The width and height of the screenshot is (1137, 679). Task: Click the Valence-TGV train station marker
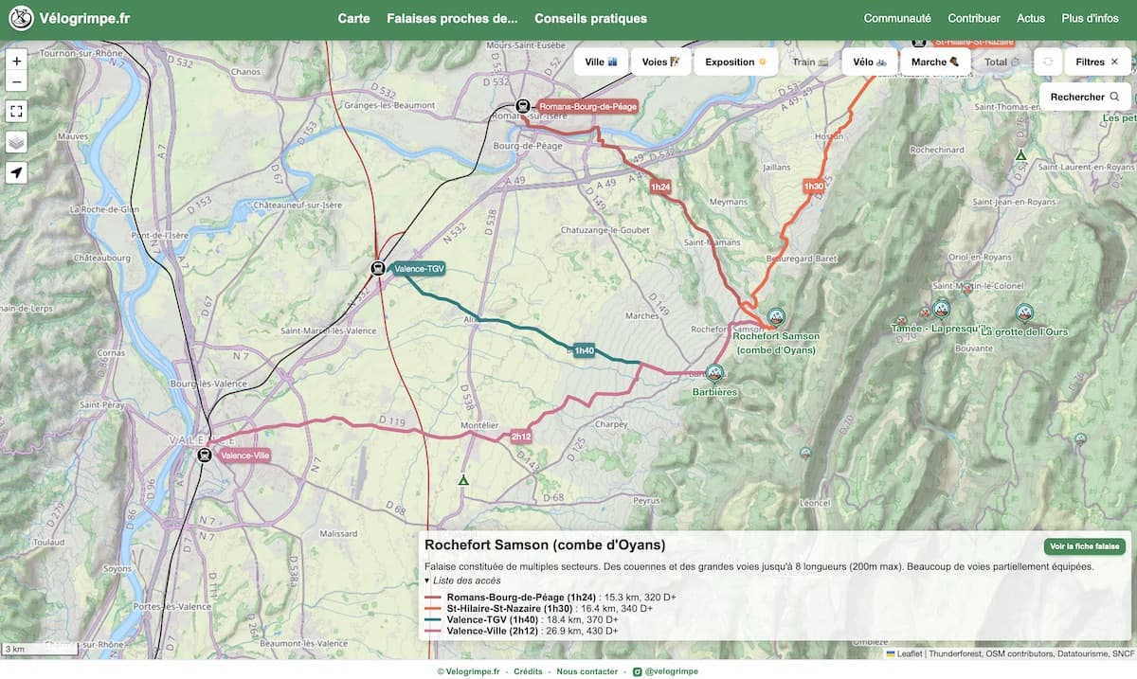(377, 268)
